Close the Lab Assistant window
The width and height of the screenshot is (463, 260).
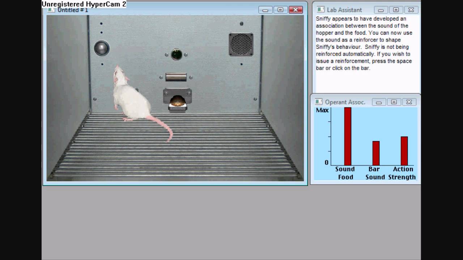(x=411, y=10)
